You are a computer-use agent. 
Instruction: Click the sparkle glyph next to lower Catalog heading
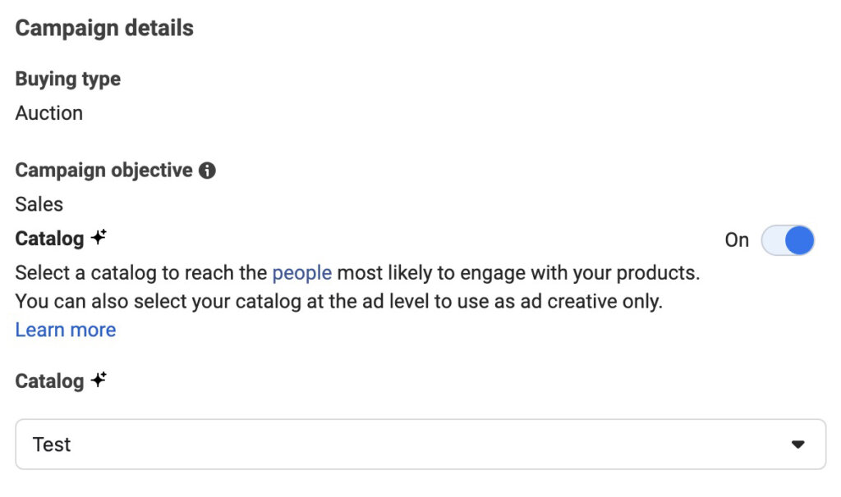click(x=99, y=378)
